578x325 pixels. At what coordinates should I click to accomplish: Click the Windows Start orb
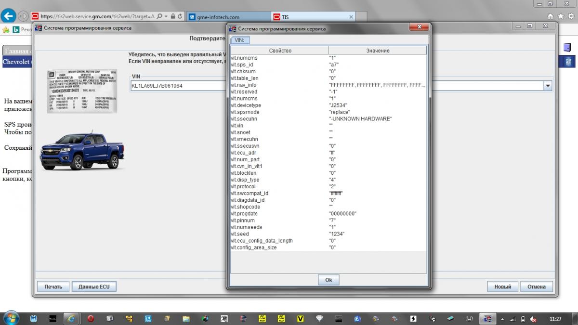[x=11, y=318]
